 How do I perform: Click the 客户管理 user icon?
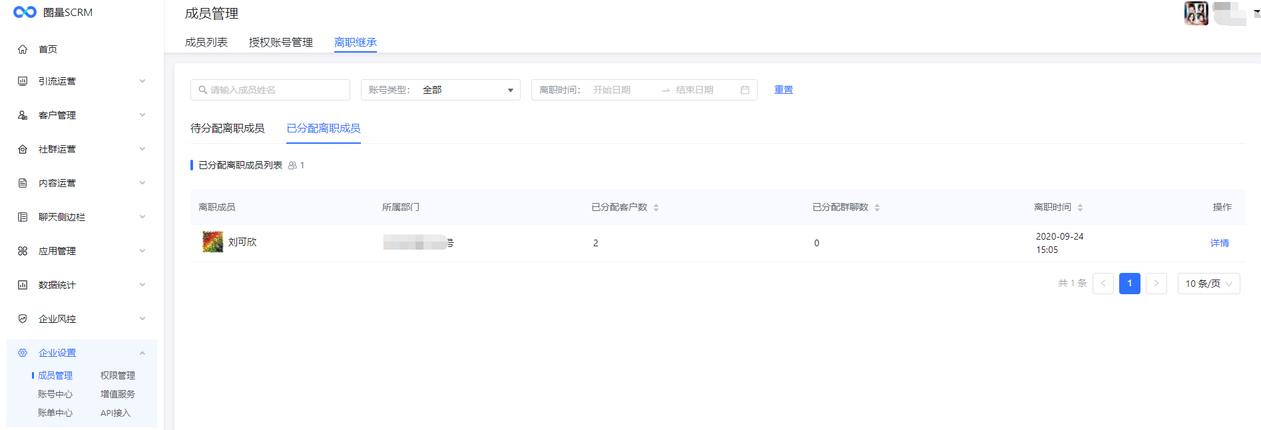(x=23, y=115)
